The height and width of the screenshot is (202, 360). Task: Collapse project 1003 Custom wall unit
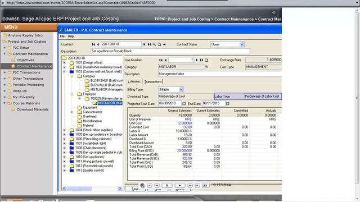click(64, 72)
